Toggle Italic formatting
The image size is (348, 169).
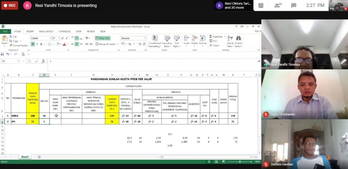37,44
